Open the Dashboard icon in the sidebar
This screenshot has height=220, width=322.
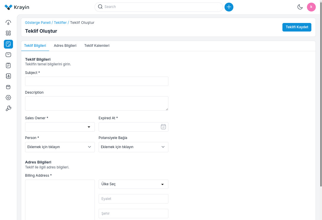pos(8,22)
